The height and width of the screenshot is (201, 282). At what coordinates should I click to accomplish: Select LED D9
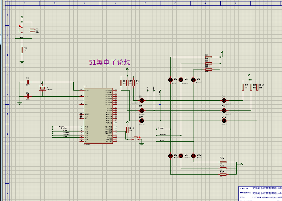point(193,80)
